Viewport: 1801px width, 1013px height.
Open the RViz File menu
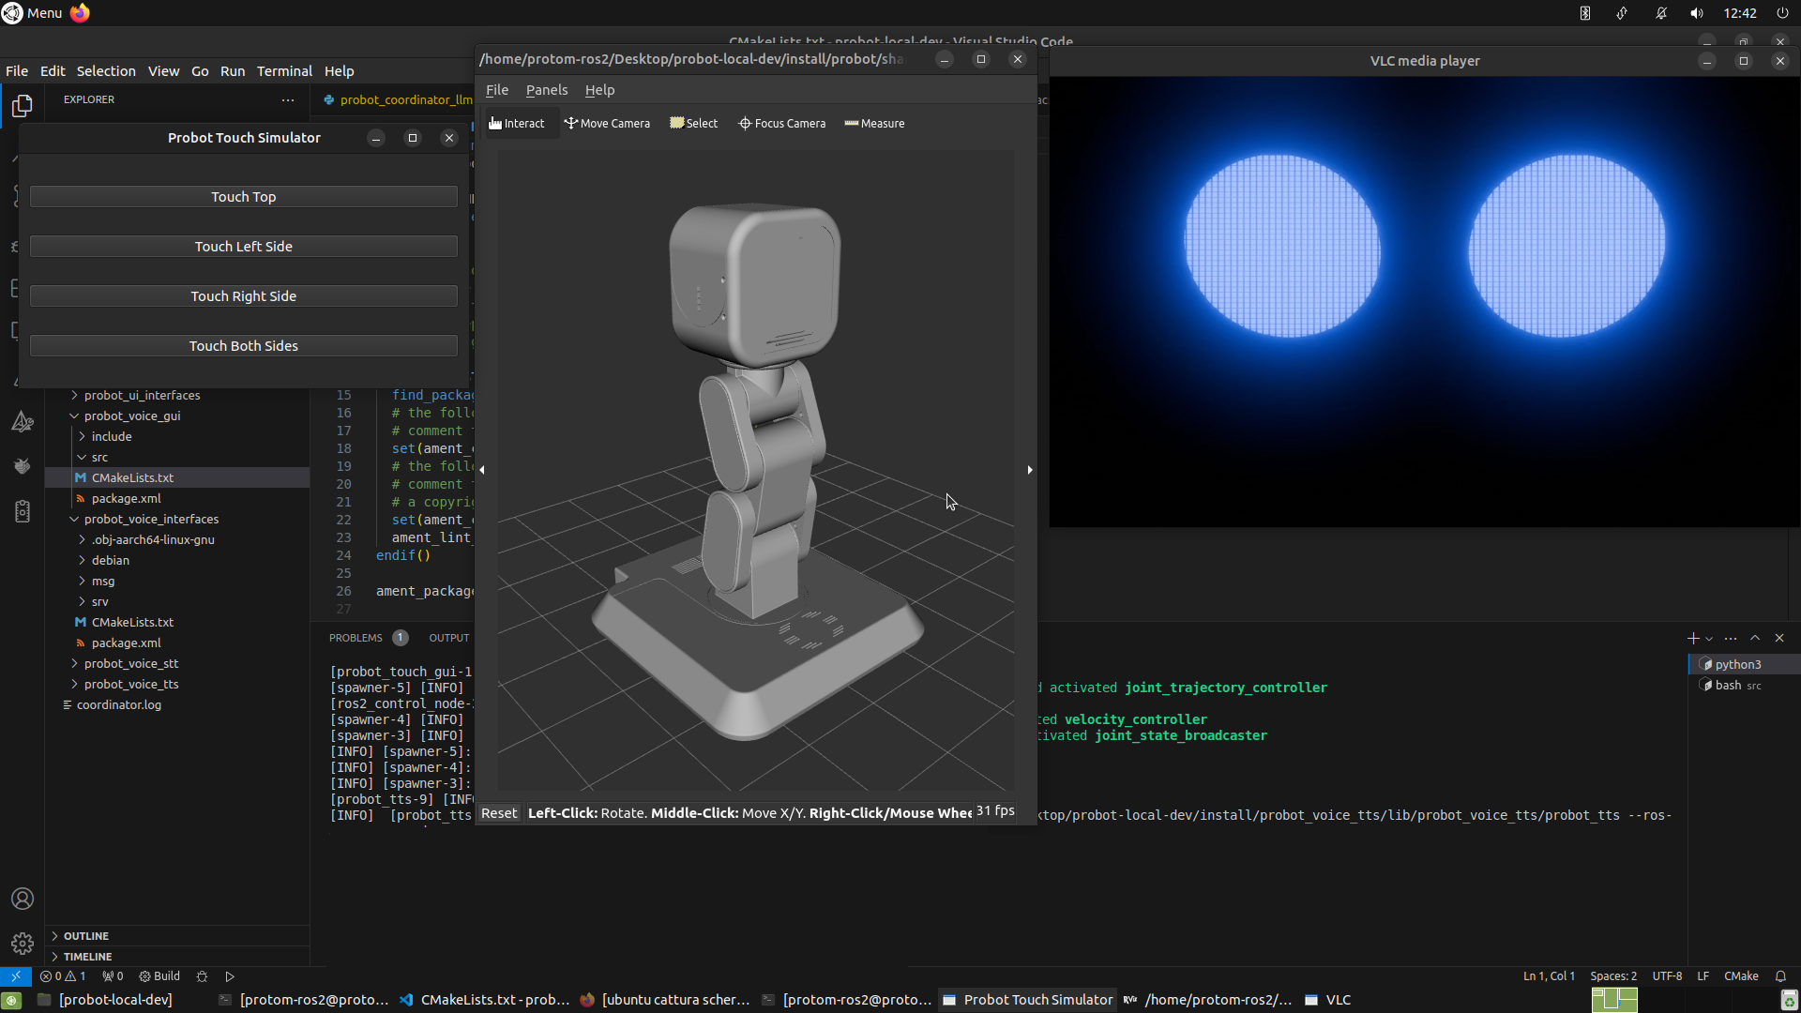(x=497, y=90)
